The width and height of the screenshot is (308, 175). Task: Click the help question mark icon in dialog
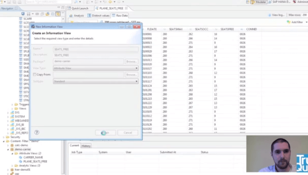(37, 132)
